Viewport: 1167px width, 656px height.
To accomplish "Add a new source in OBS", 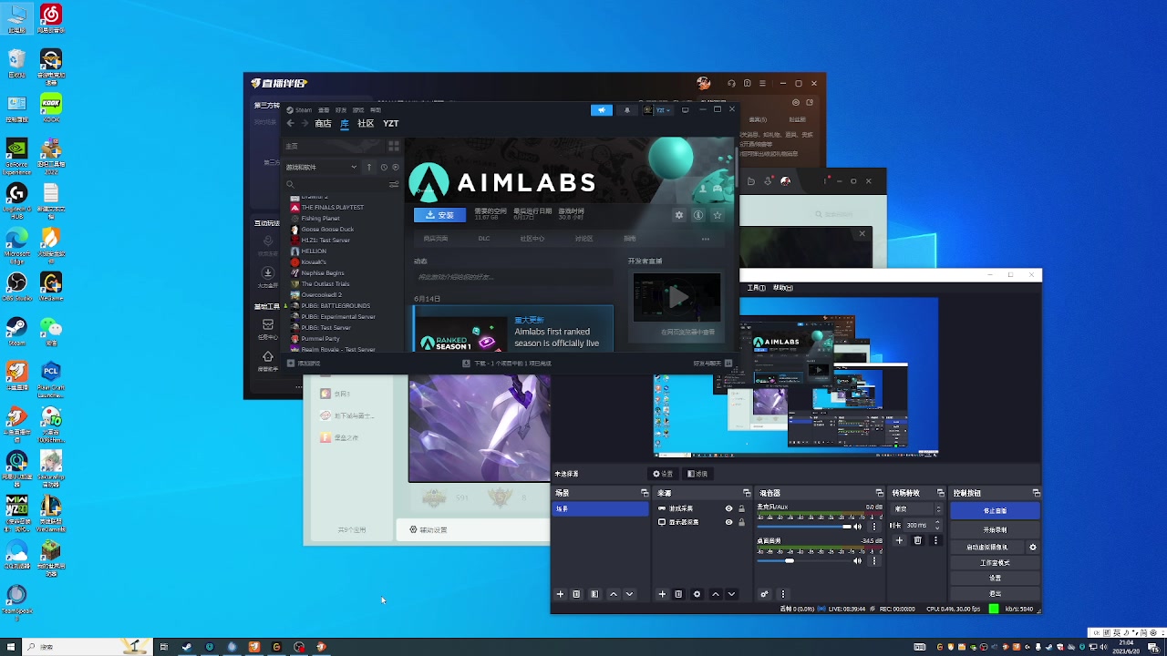I will [x=662, y=594].
